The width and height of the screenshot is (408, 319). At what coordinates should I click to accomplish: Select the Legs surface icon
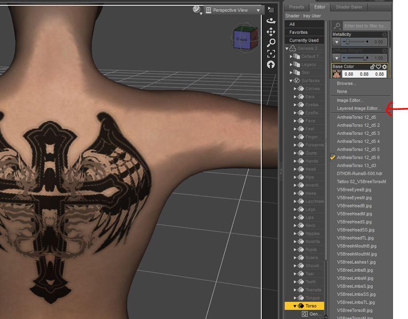301,210
